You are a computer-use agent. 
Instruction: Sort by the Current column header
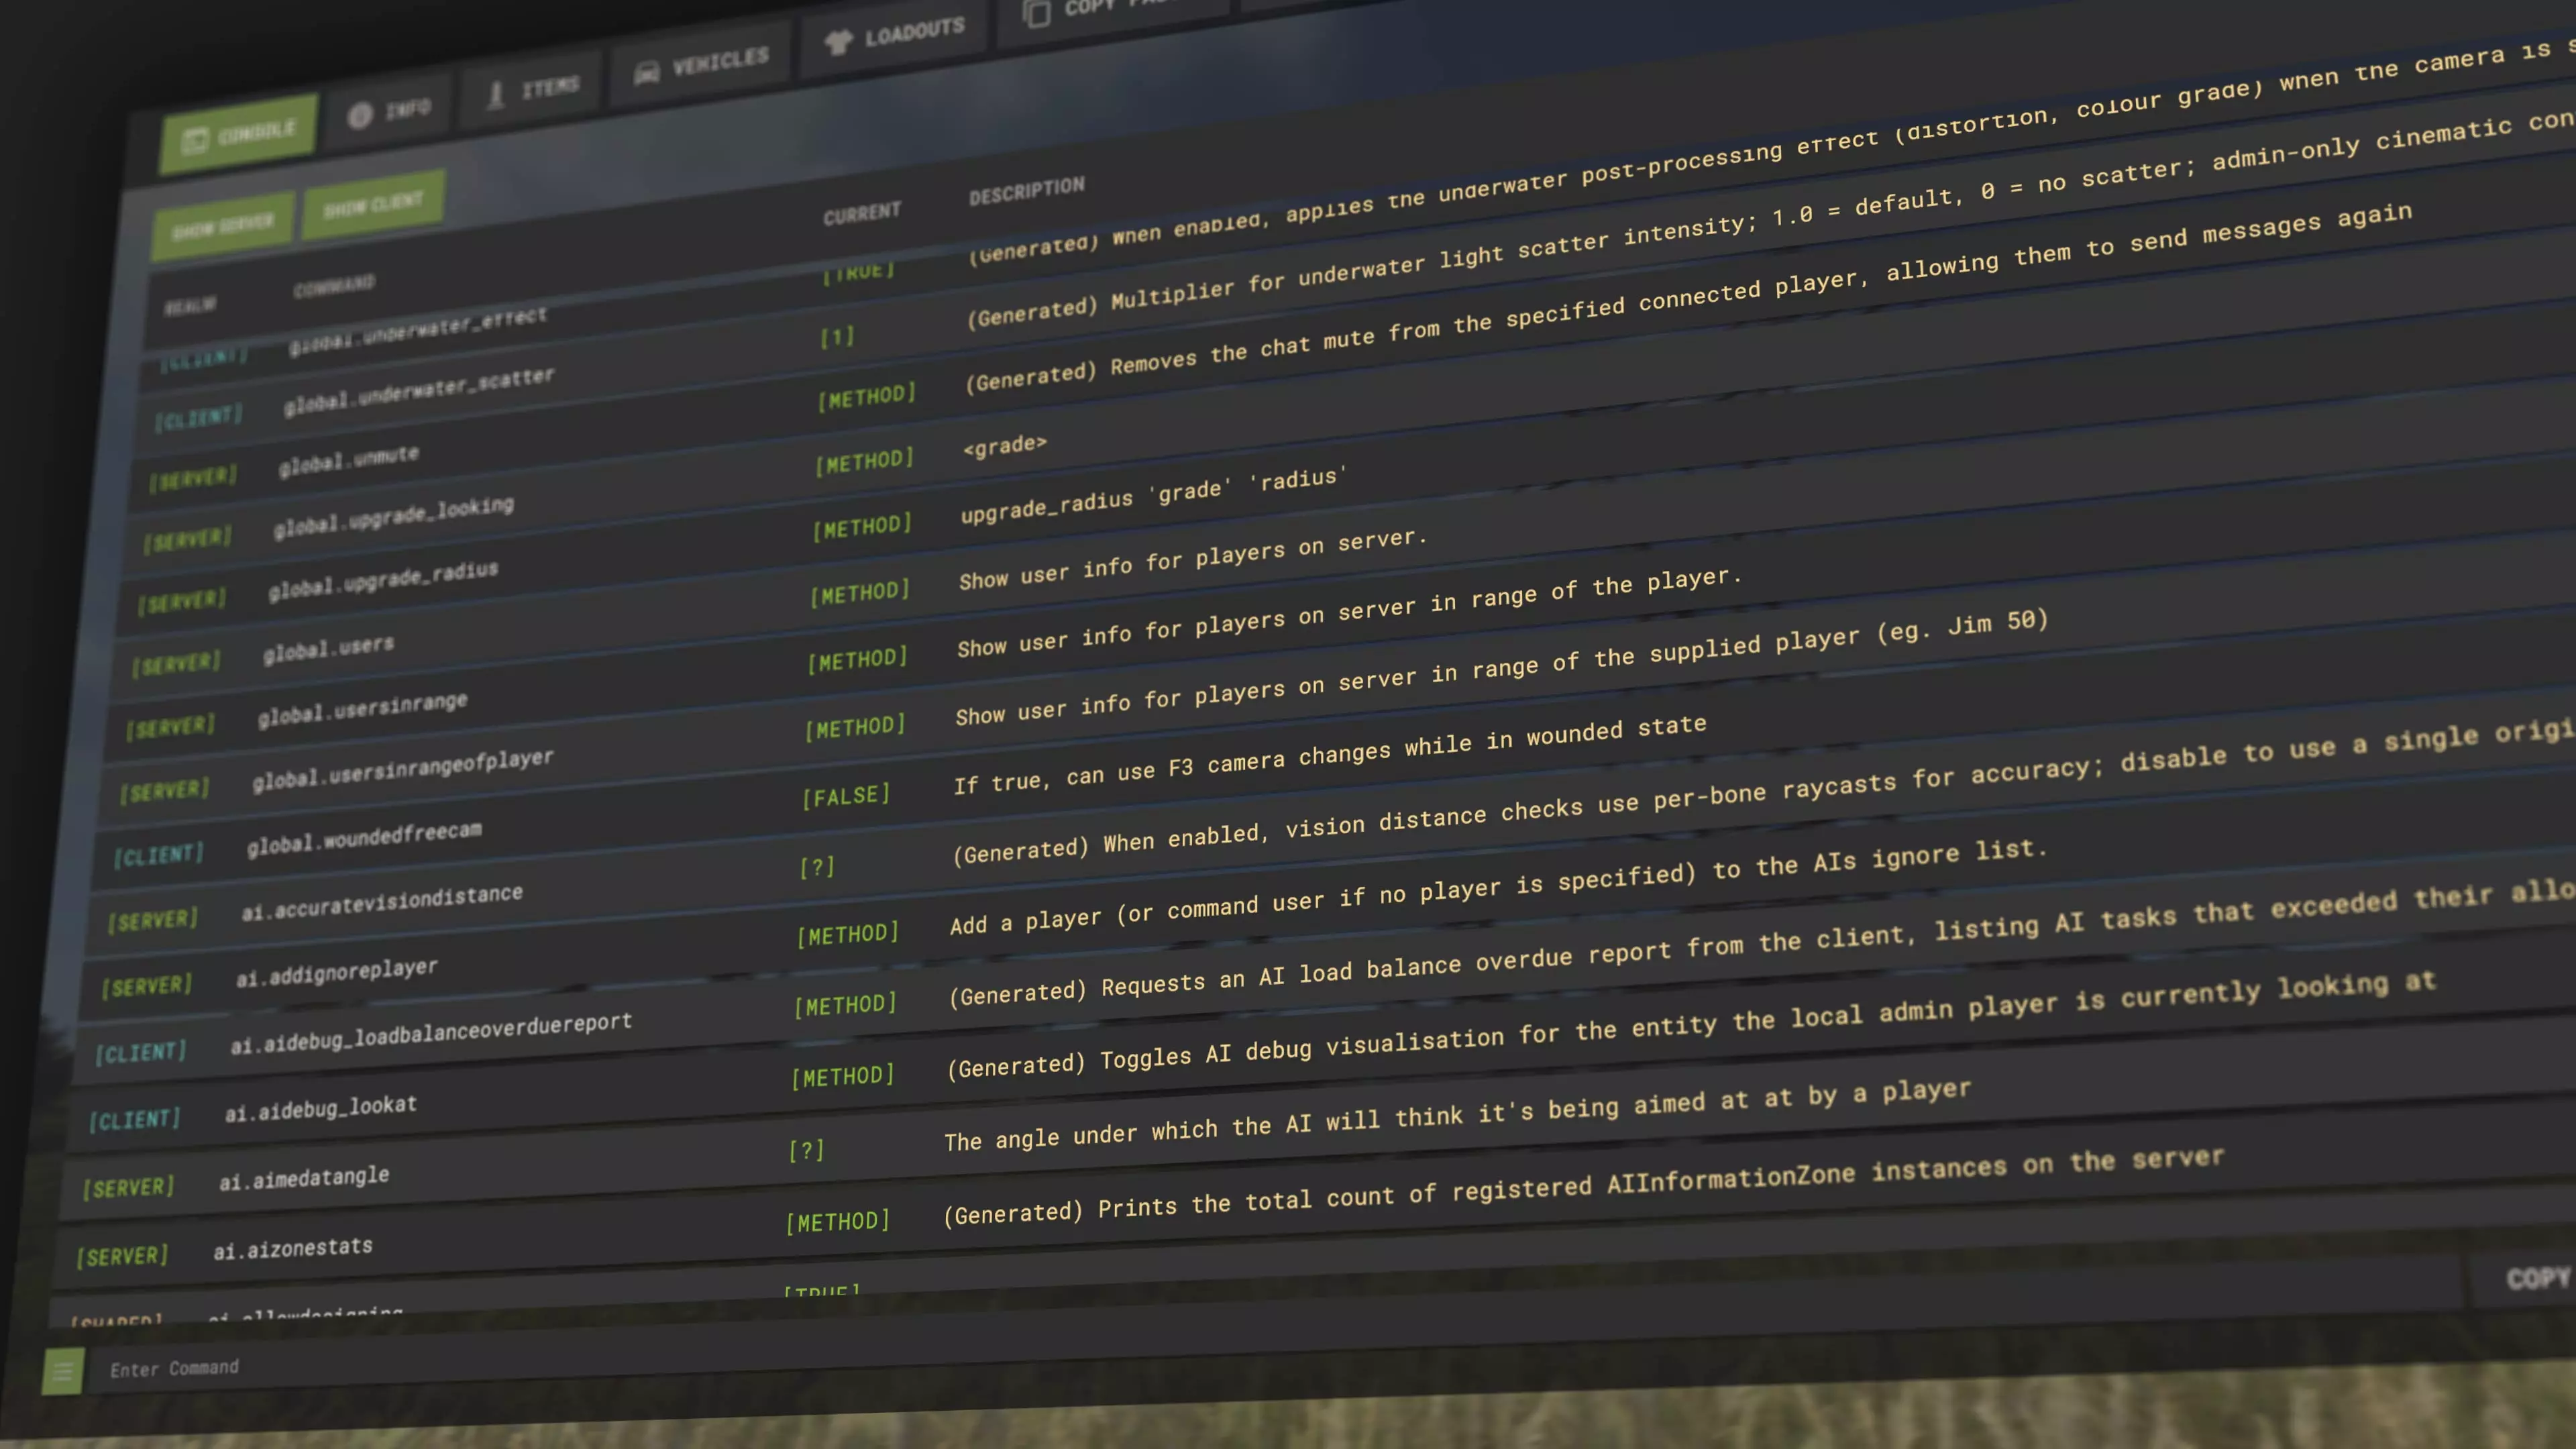[x=861, y=214]
